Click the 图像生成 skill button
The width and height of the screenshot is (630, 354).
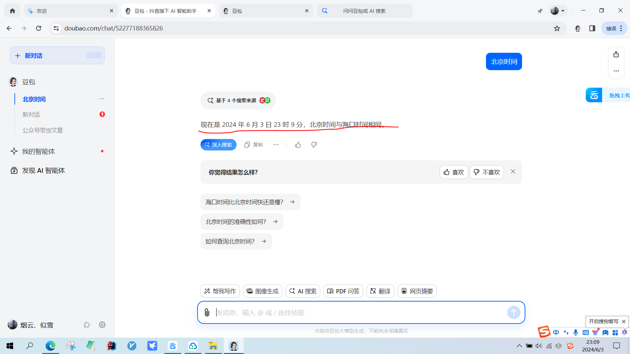pos(262,291)
